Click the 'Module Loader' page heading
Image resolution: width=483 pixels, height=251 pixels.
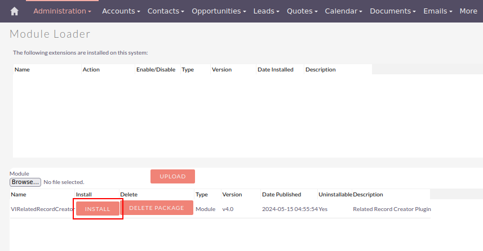(50, 34)
